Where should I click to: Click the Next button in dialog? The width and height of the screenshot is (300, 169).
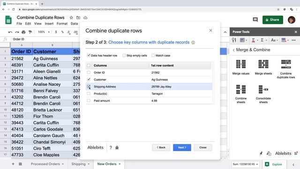coord(182,147)
